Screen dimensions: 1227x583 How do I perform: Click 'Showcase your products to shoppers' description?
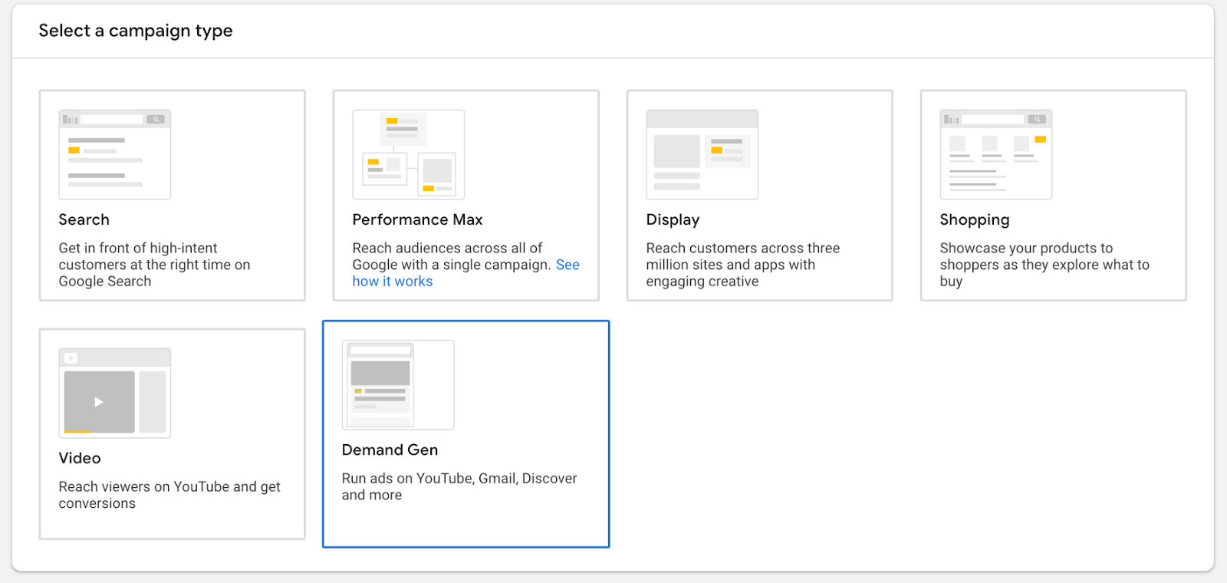(1045, 265)
